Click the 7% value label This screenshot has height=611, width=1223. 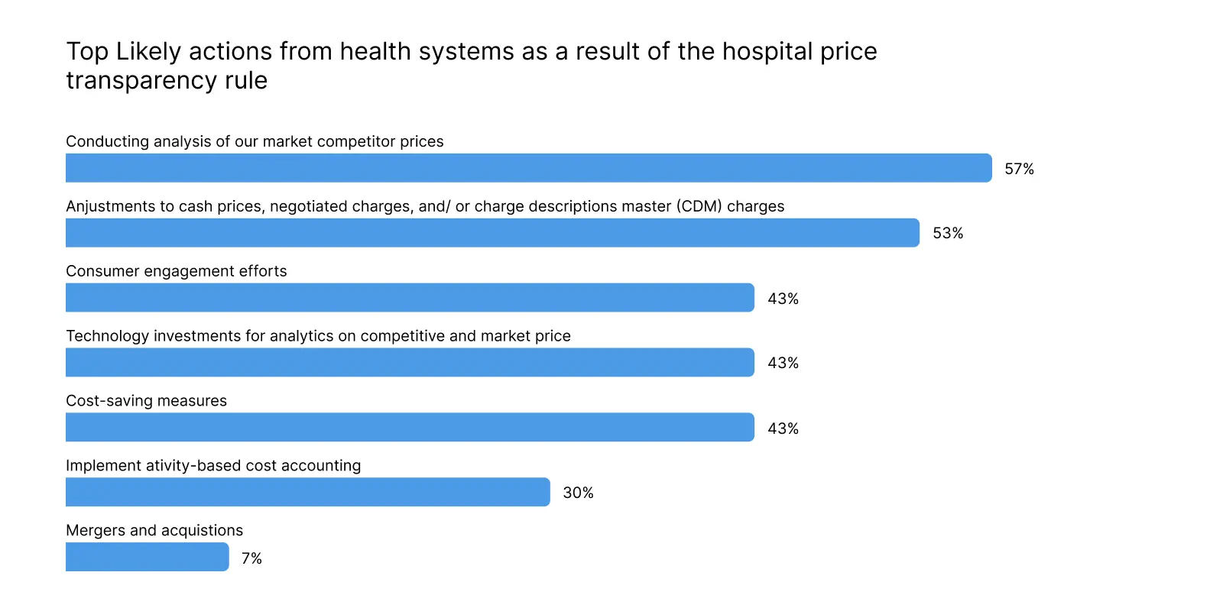[x=251, y=558]
